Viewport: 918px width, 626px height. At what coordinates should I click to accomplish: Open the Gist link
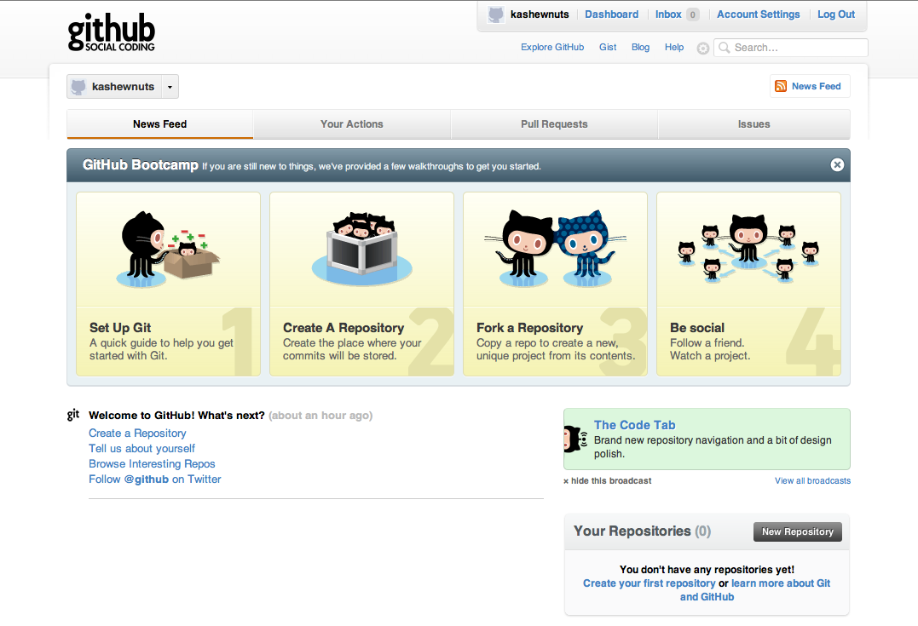pos(608,48)
